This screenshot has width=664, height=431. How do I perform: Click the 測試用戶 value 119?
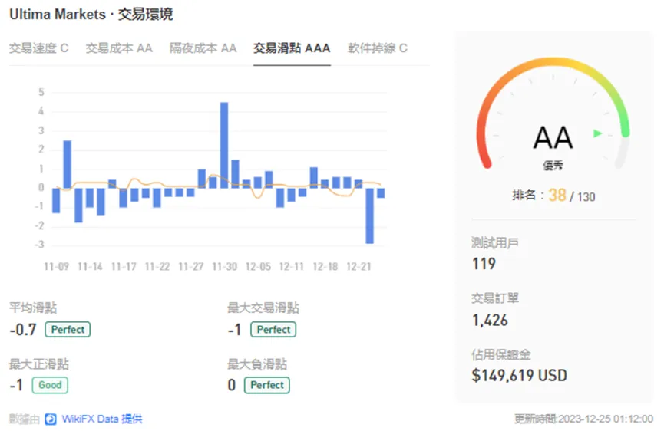coord(484,264)
